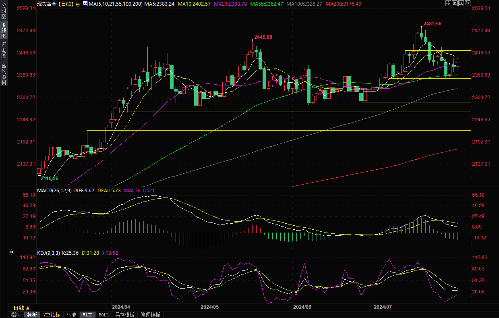Toggle the BOLL indicator template
Viewport: 499px width, 318px height.
pos(104,315)
